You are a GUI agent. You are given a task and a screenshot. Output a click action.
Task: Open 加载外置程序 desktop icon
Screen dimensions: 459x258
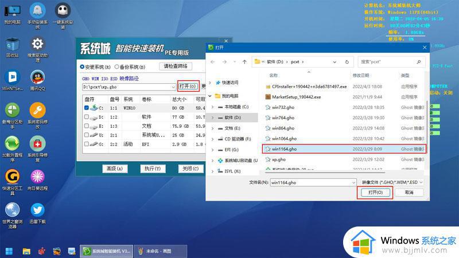[12, 148]
